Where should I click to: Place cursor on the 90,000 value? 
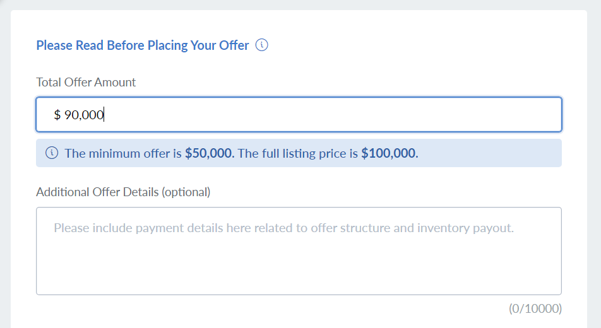click(x=84, y=115)
